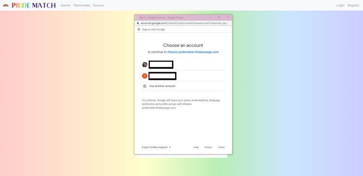This screenshot has height=176, width=363.
Task: Minimize the Google sign-in popup window
Action: [x=210, y=18]
